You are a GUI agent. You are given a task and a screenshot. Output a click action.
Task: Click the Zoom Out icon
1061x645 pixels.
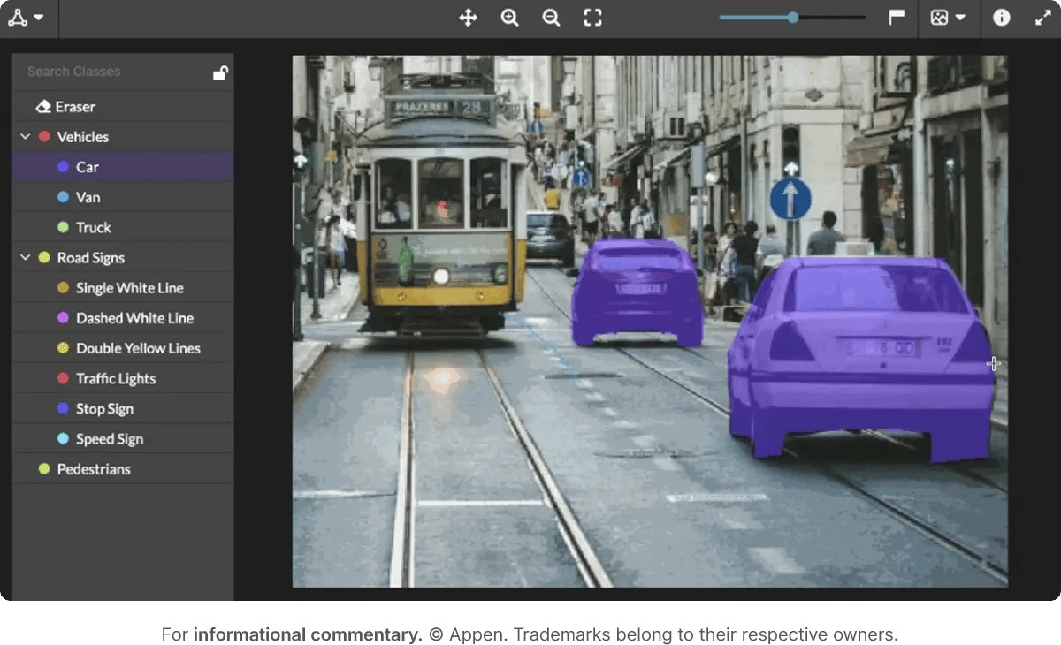point(551,17)
